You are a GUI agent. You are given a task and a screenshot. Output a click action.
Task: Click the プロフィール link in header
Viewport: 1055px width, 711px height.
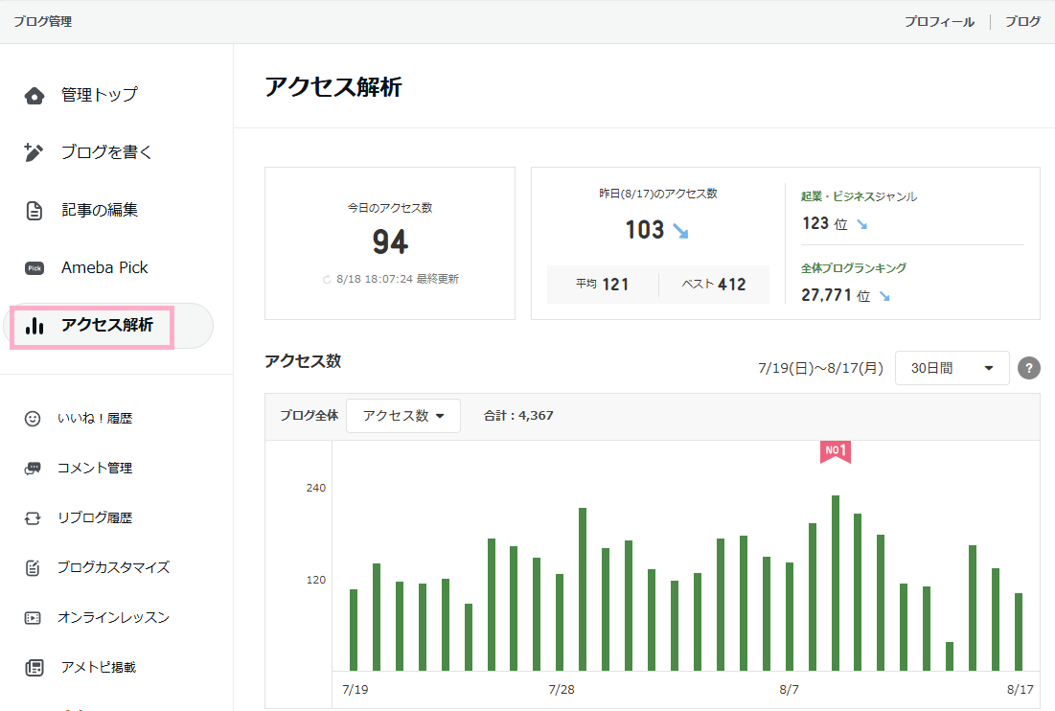[x=939, y=21]
